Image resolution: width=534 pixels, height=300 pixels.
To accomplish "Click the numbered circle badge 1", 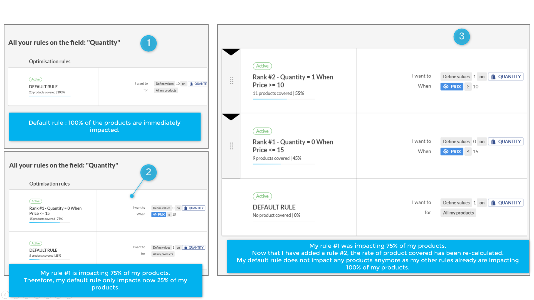I will click(149, 43).
